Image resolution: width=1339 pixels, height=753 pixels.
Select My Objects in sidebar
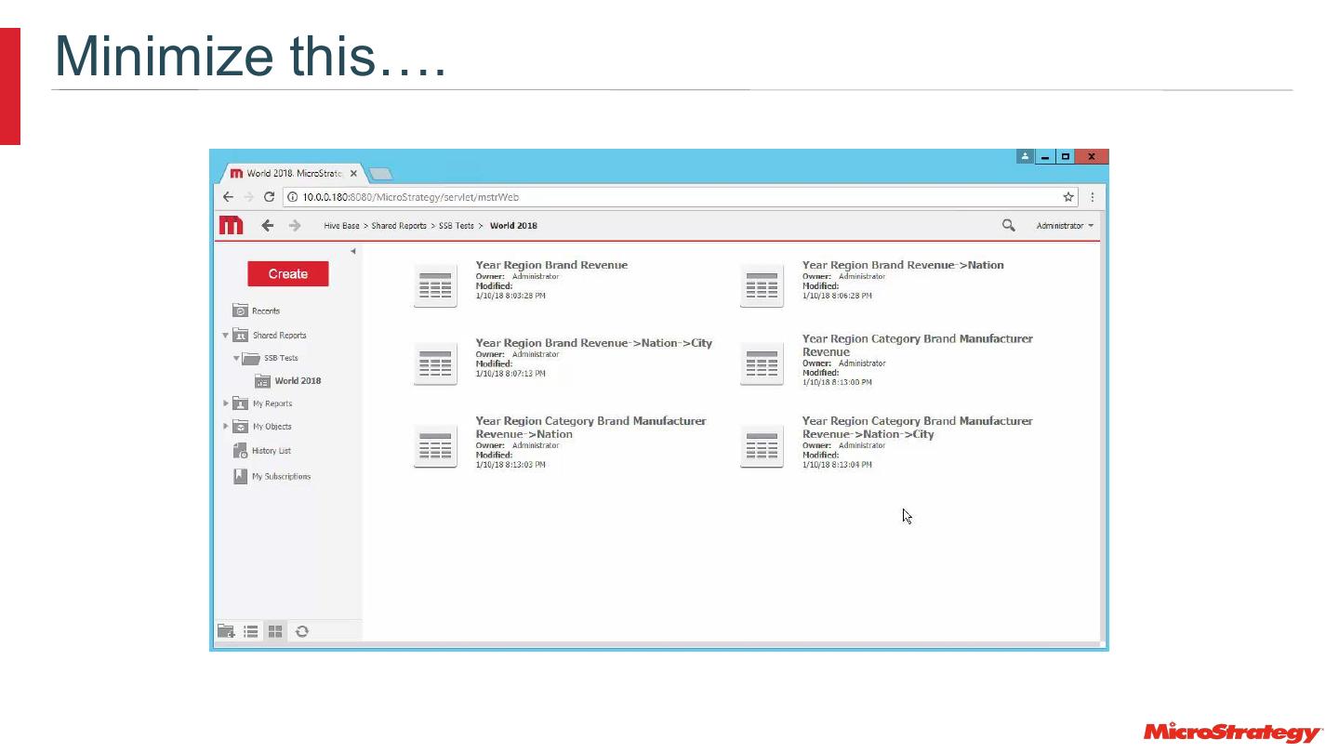click(x=272, y=427)
